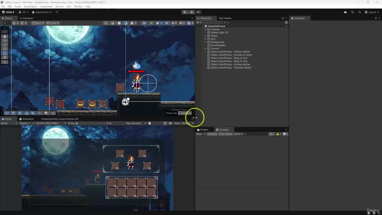382x215 pixels.
Task: Toggle the Inspector panel lock
Action: [376, 18]
